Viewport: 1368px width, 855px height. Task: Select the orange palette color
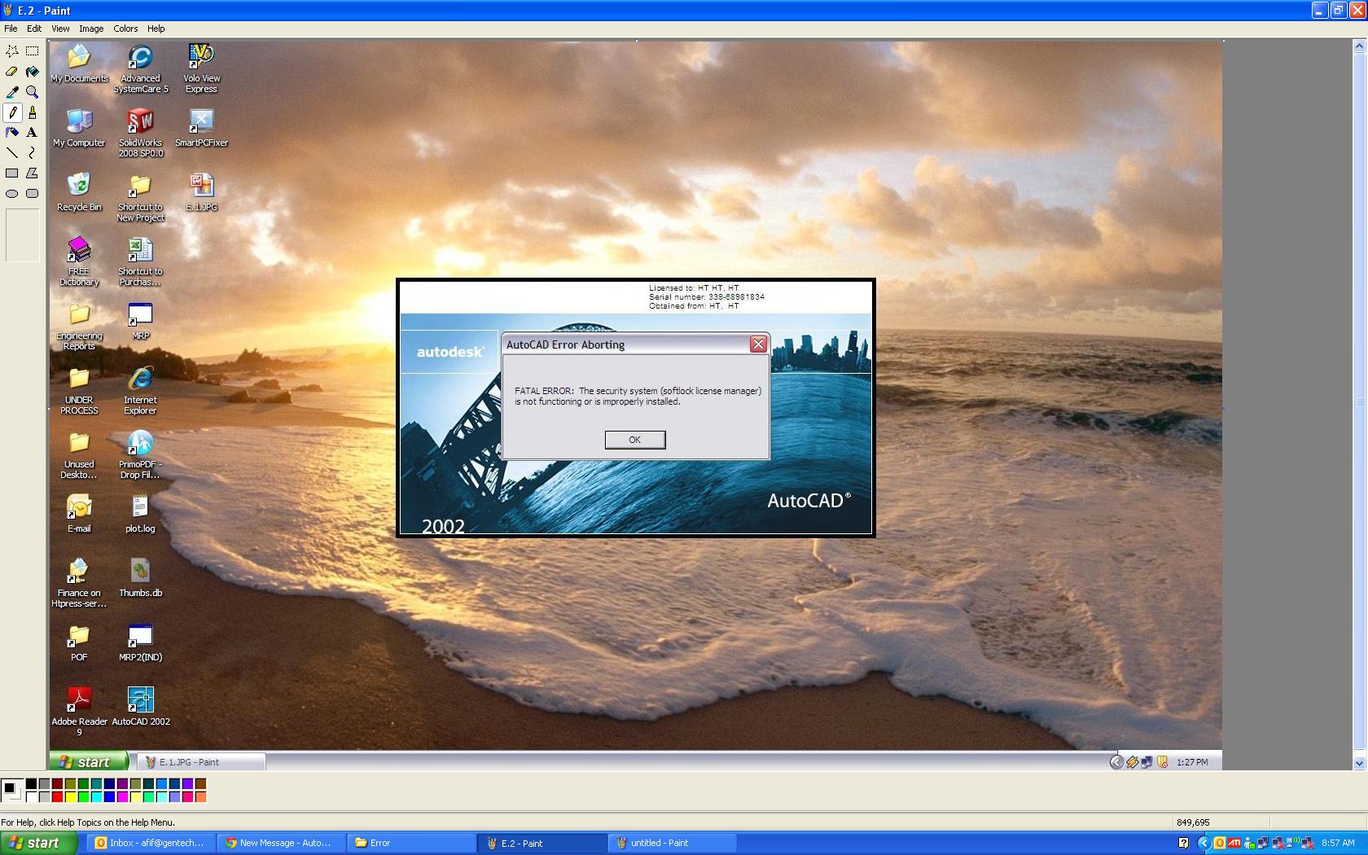200,796
